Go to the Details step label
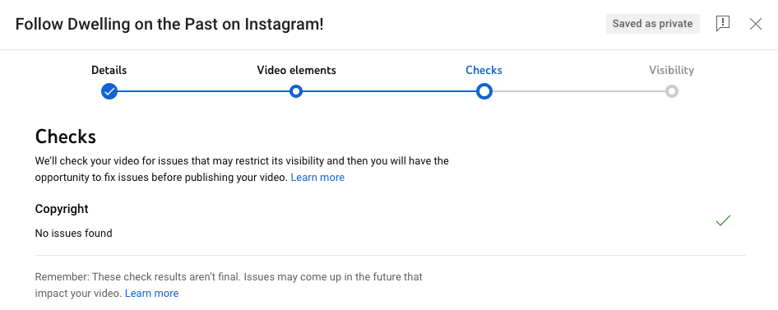778x310 pixels. point(109,71)
